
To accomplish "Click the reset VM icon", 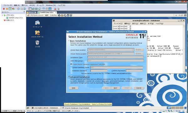I will pyautogui.click(x=13, y=9).
